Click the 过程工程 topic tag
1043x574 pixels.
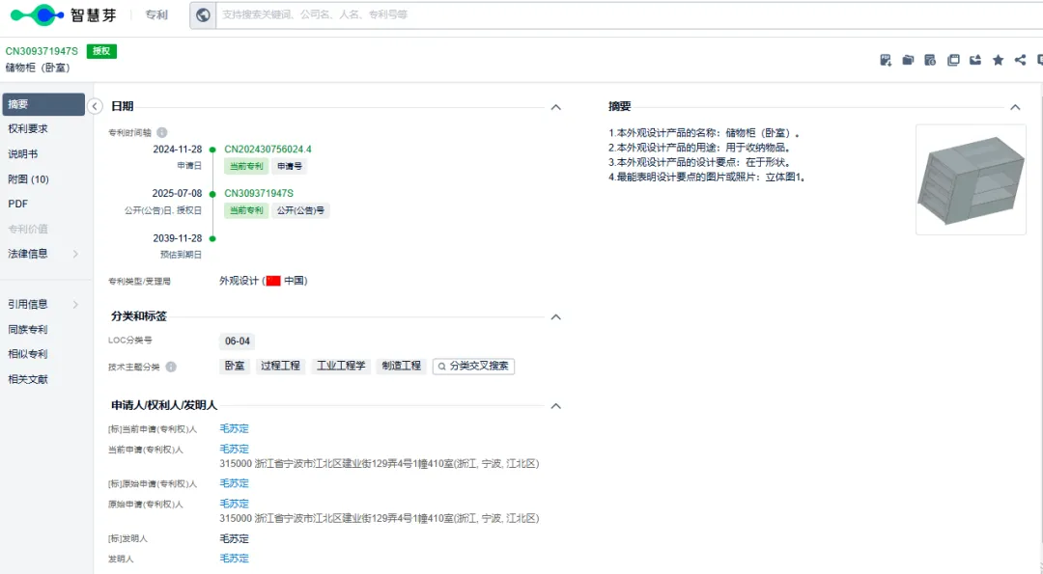point(280,366)
